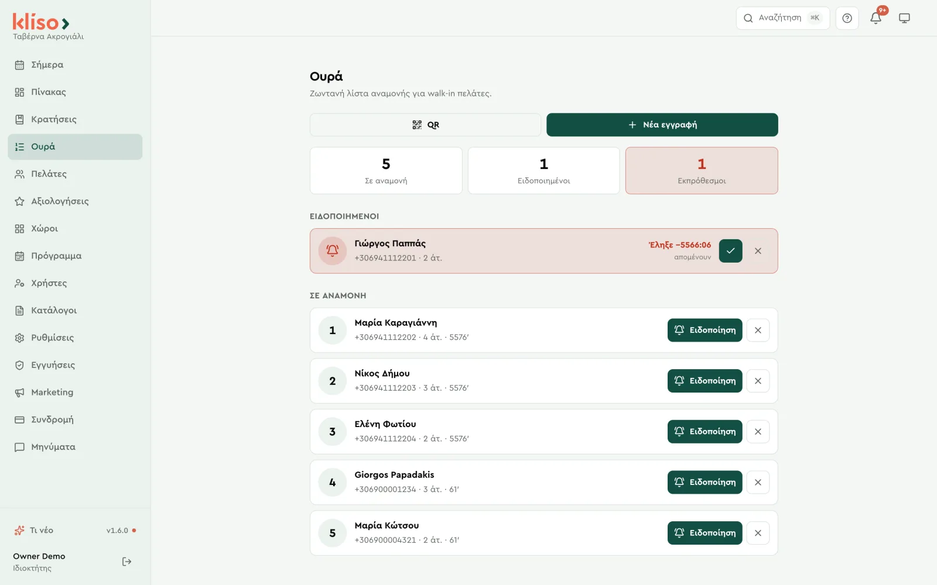Click the kliso logo

tap(41, 22)
